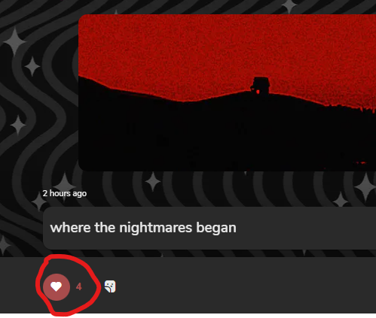
Task: Click the vehicle's glowing red taillight
Action: [x=258, y=92]
